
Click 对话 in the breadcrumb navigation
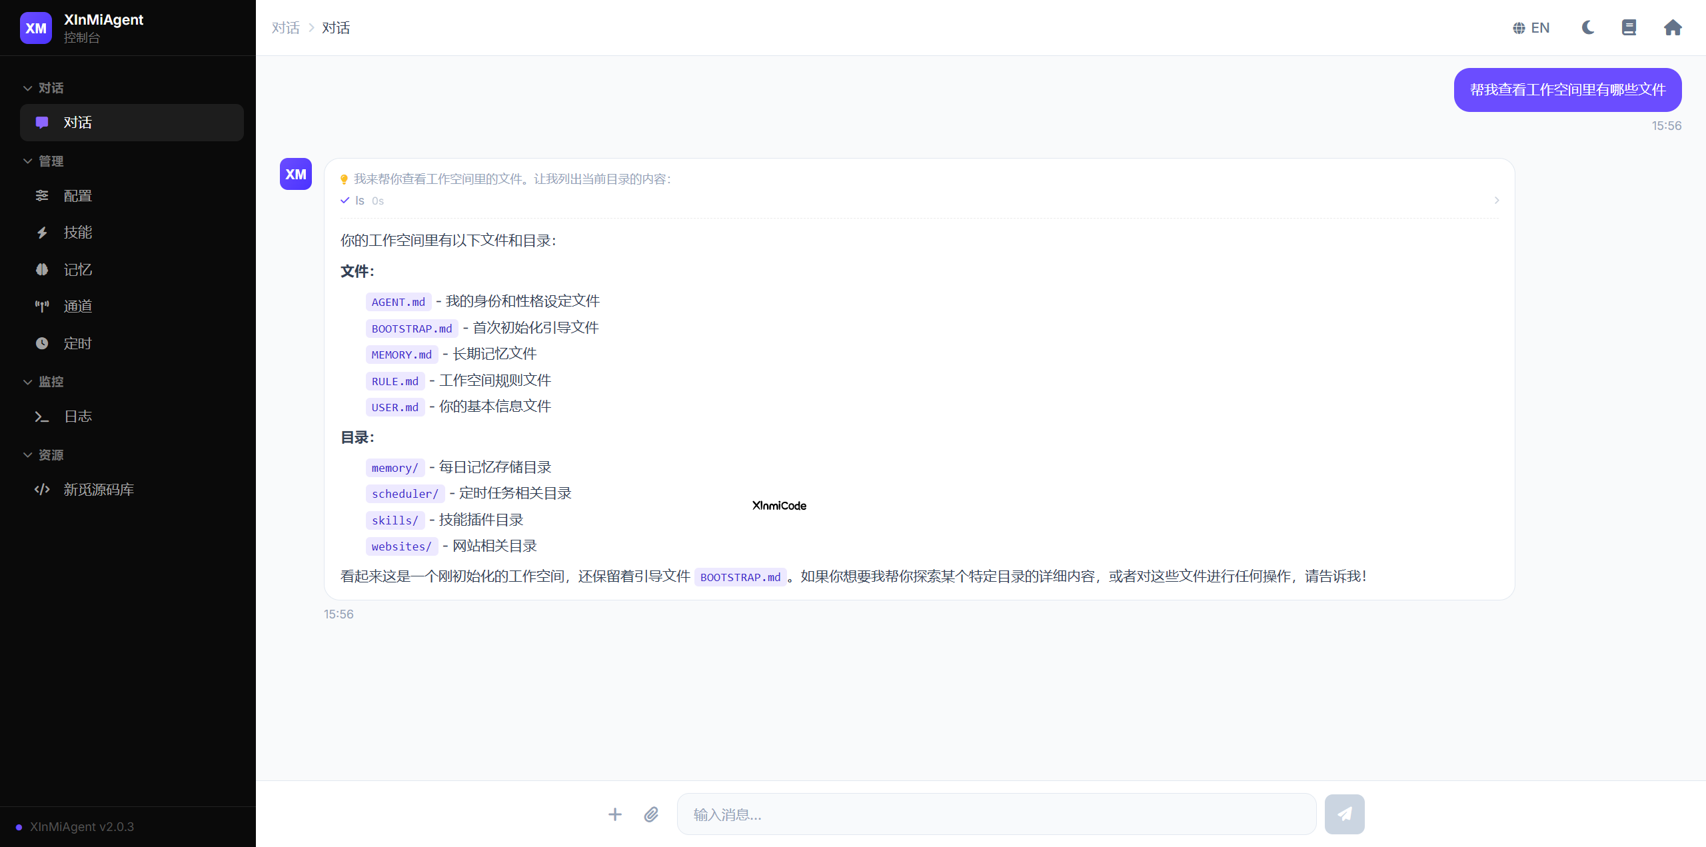pyautogui.click(x=285, y=27)
